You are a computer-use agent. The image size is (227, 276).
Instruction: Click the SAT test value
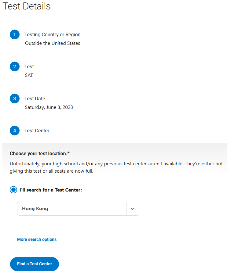pos(29,75)
